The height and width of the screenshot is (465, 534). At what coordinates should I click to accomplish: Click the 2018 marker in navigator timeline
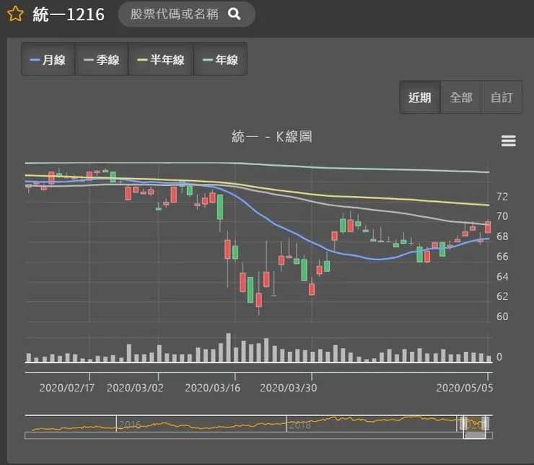tap(299, 425)
